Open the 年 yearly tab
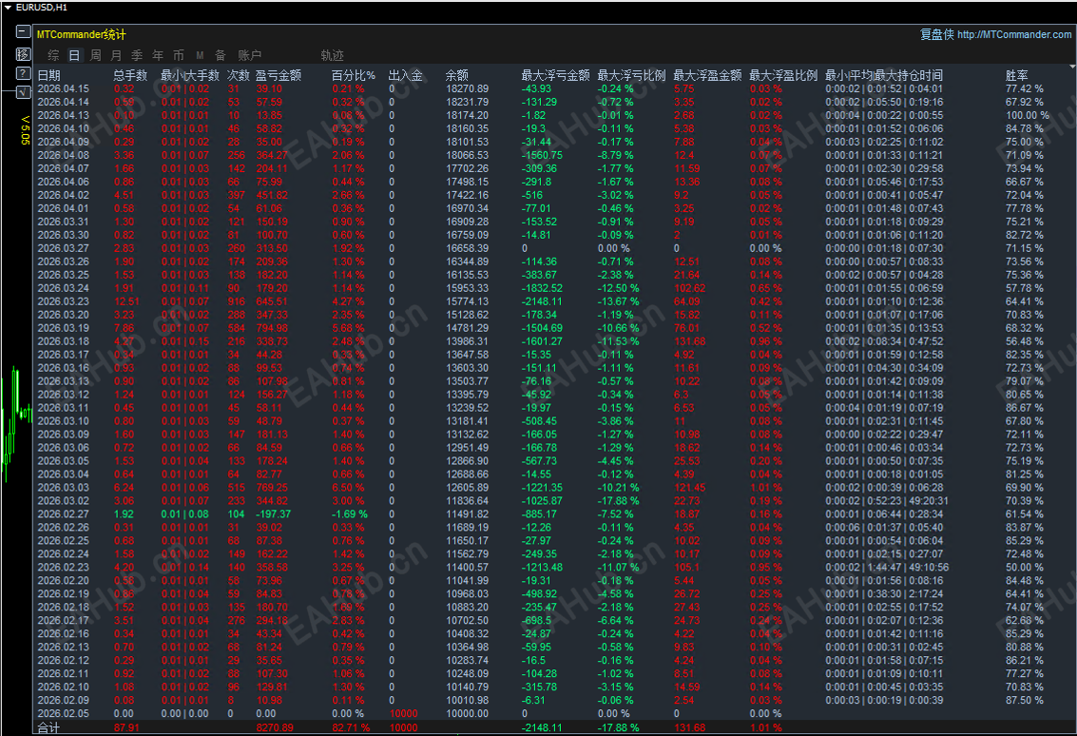Viewport: 1077px width, 736px height. (x=158, y=56)
